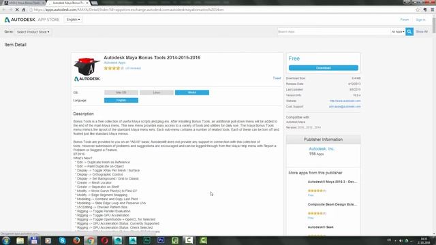Select the English language button

coord(121,100)
